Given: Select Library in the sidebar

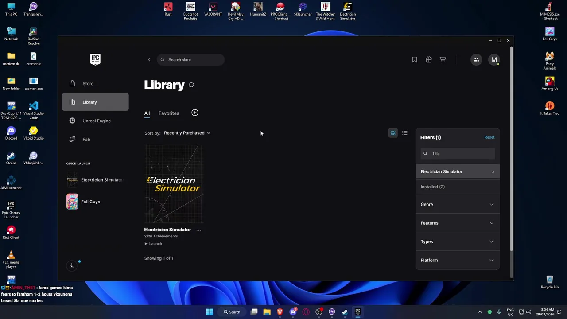Looking at the screenshot, I should (95, 102).
